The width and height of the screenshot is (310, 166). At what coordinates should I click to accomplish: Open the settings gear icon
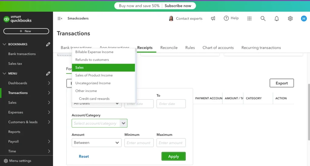click(x=290, y=18)
